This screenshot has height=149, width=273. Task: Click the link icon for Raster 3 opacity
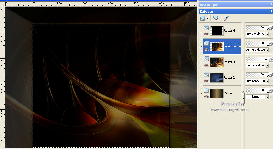click(271, 59)
